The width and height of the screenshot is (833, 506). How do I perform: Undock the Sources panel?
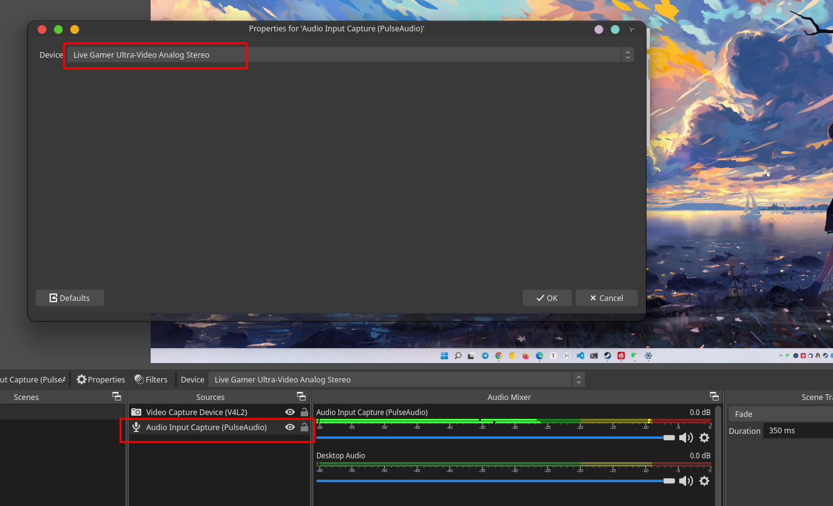click(301, 396)
